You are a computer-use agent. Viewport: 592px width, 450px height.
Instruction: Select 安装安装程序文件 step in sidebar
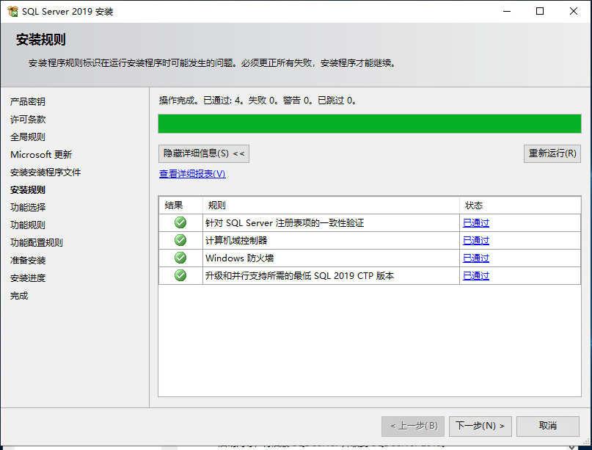(45, 173)
